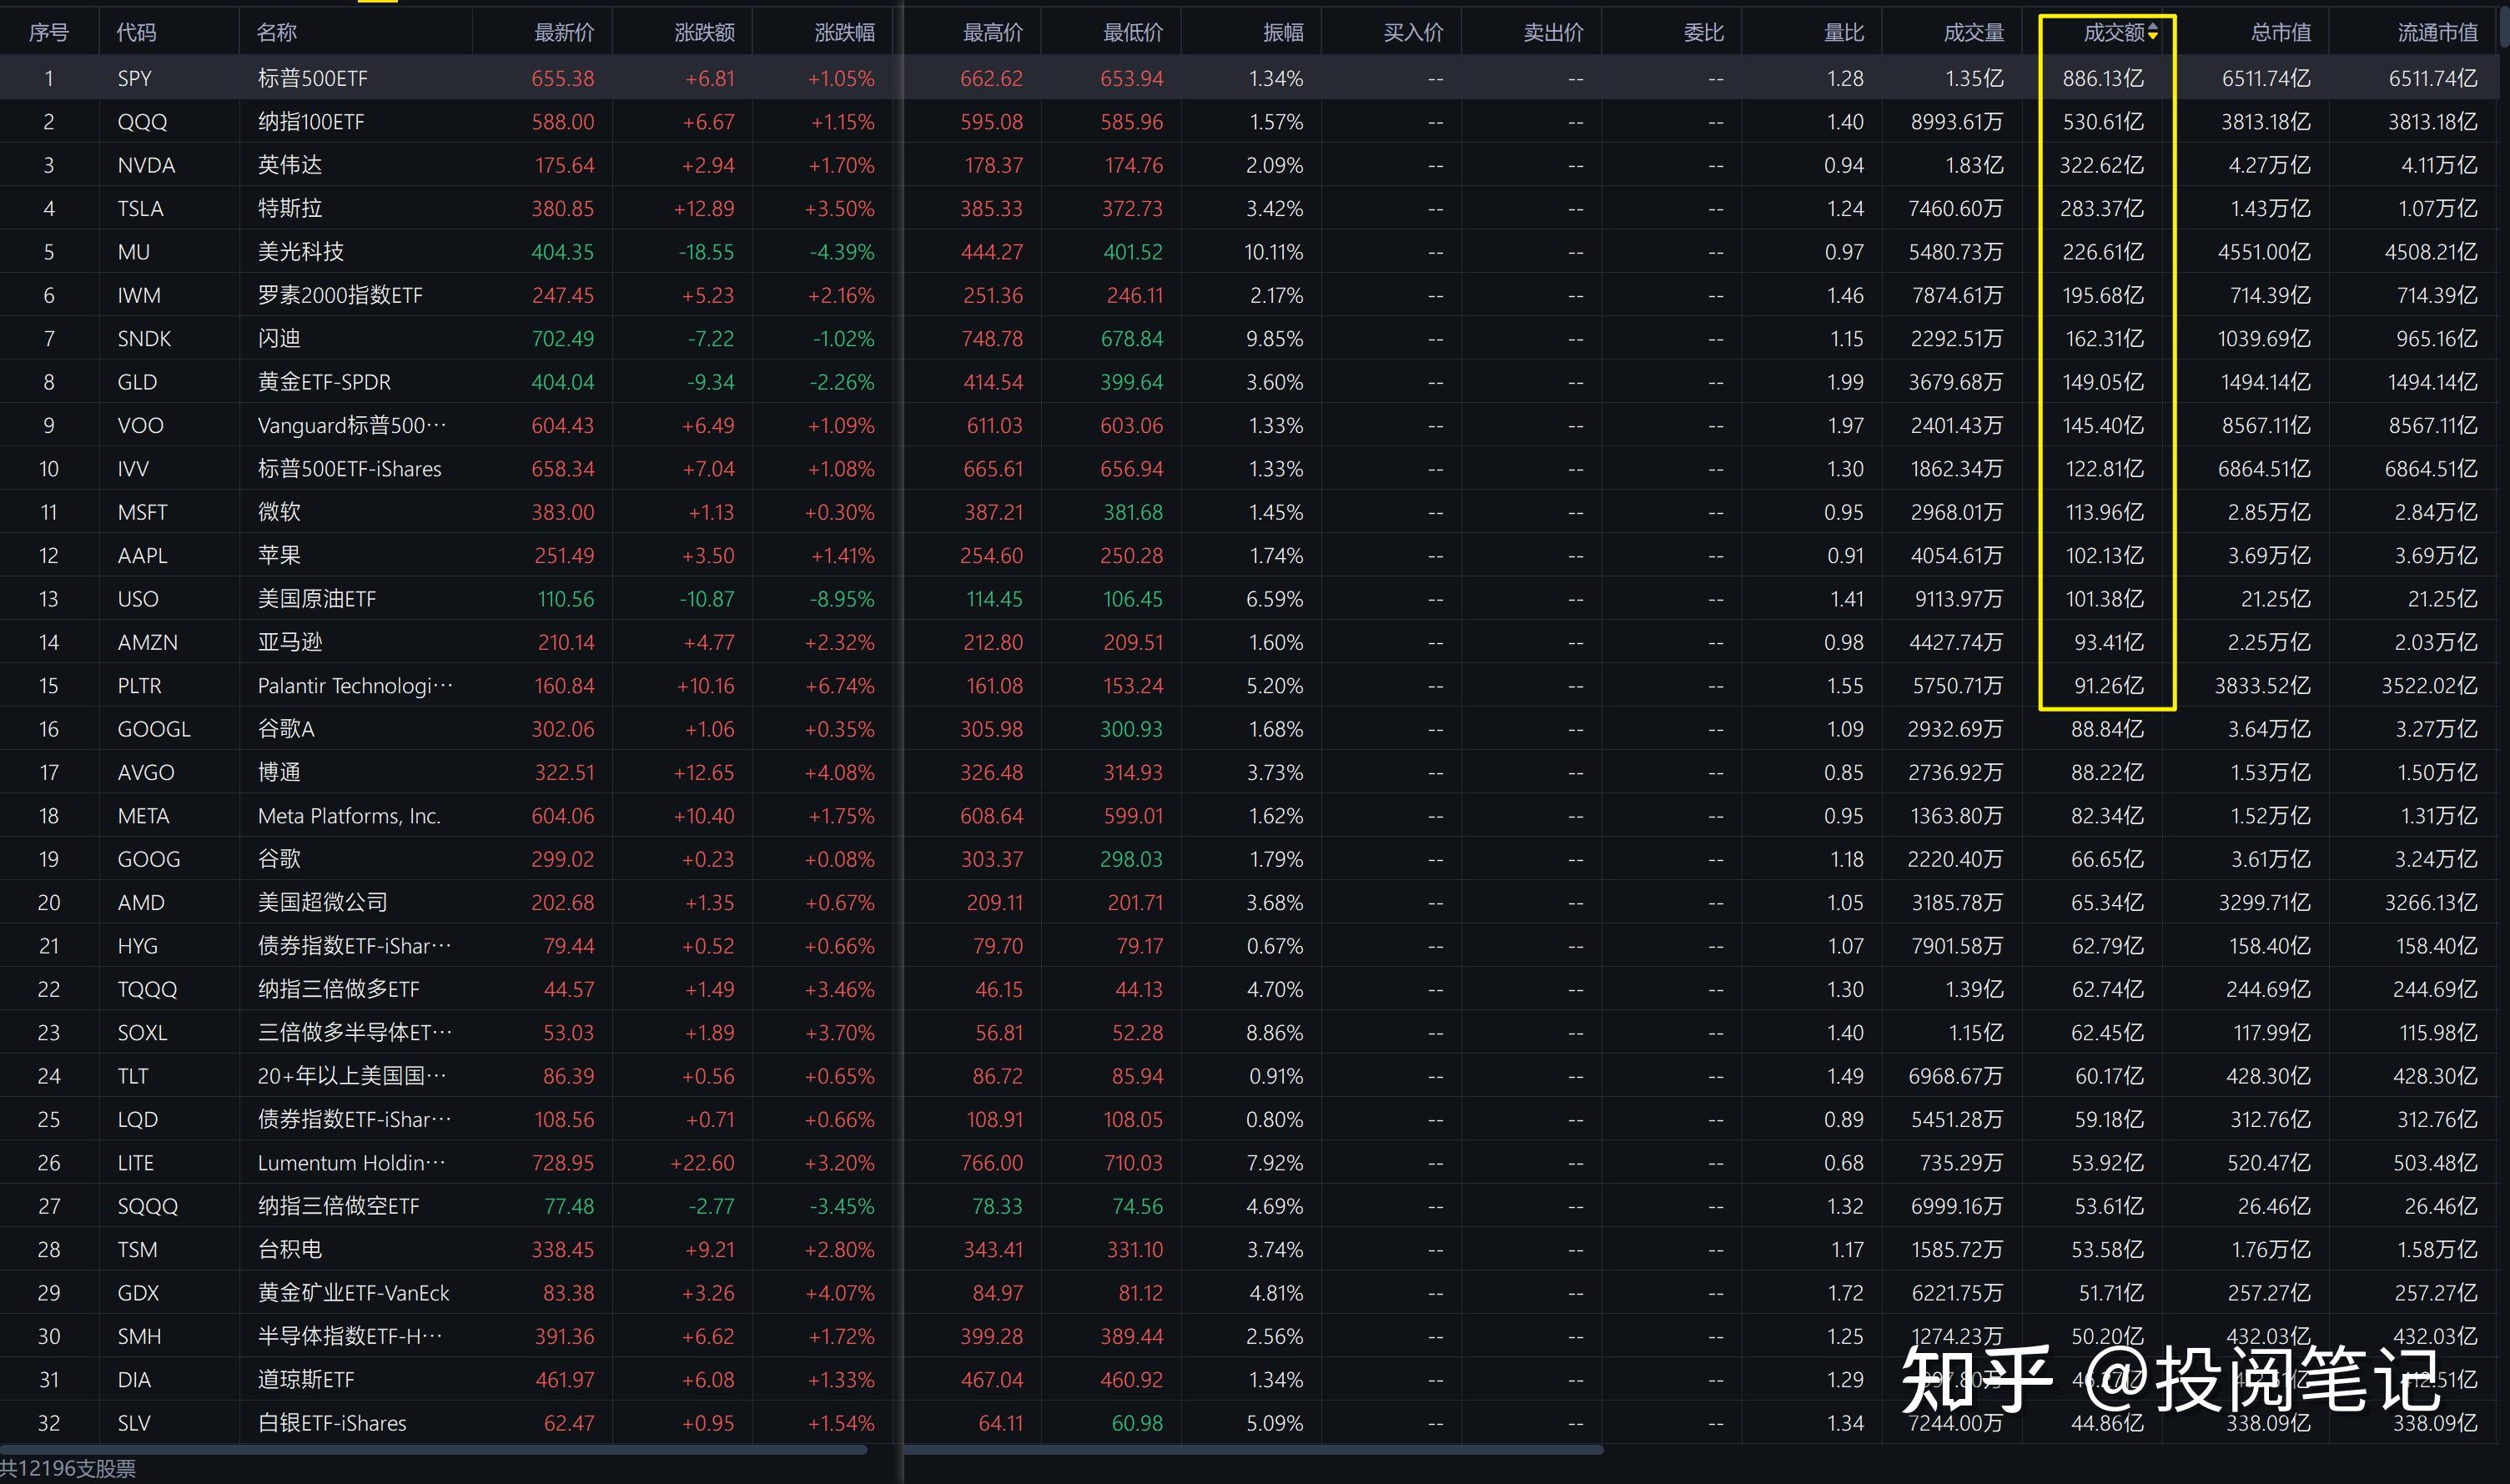The height and width of the screenshot is (1484, 2510).
Task: Open 美国原油ETF entry
Action: (x=317, y=599)
